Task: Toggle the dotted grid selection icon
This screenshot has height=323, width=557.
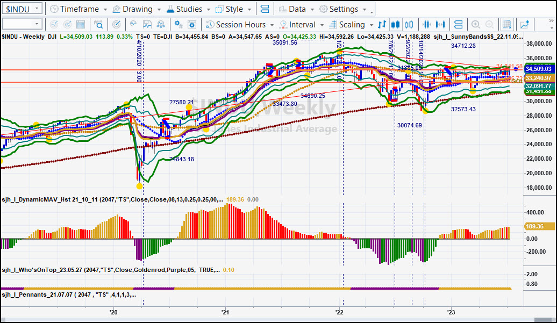Action: 506,25
